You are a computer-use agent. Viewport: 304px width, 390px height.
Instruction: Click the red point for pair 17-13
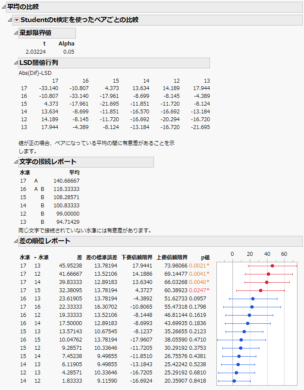point(272,266)
